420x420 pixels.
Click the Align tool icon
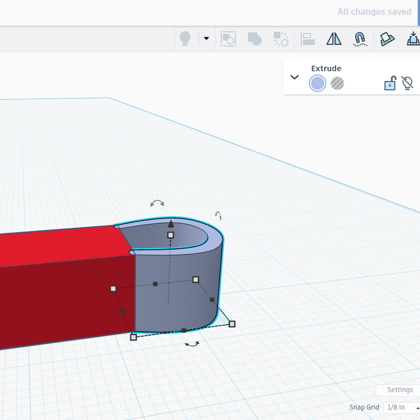tap(308, 39)
